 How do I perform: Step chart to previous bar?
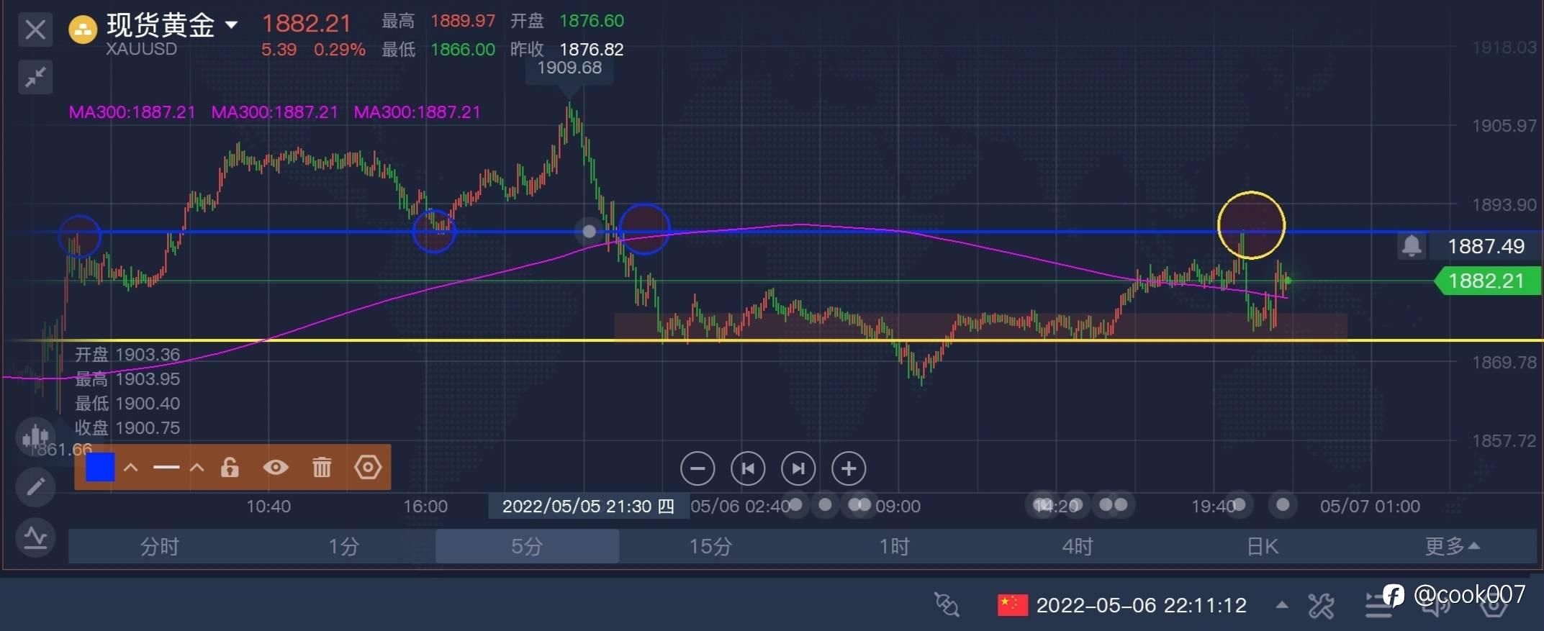(x=748, y=469)
